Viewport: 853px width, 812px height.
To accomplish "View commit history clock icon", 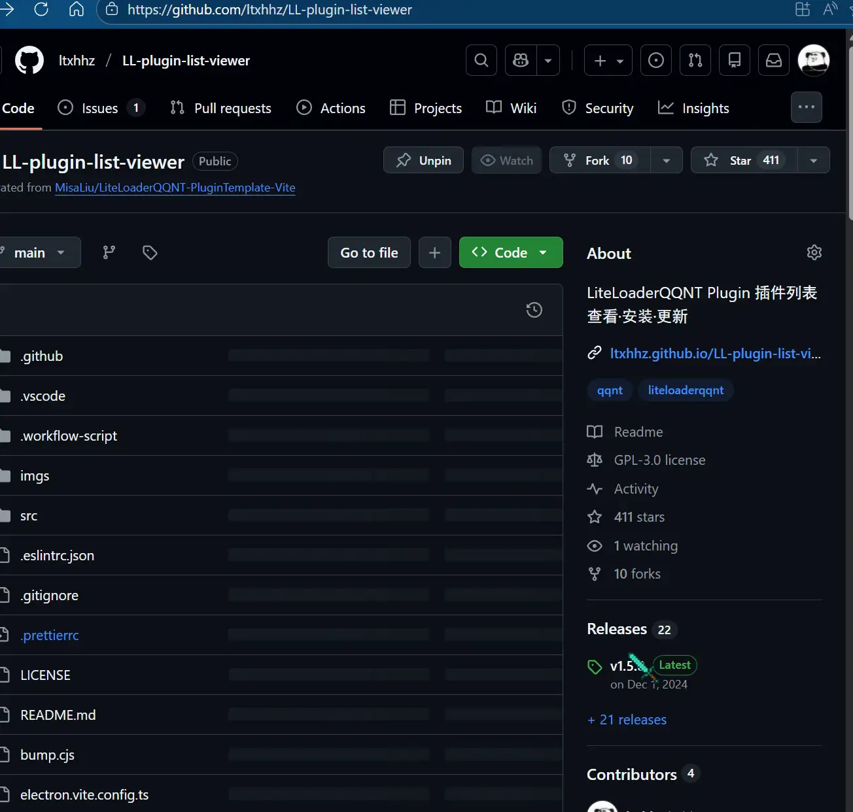I will [534, 310].
